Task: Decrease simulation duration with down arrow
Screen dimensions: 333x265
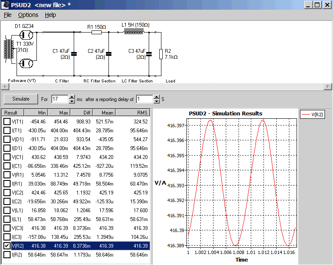Action: (72, 101)
